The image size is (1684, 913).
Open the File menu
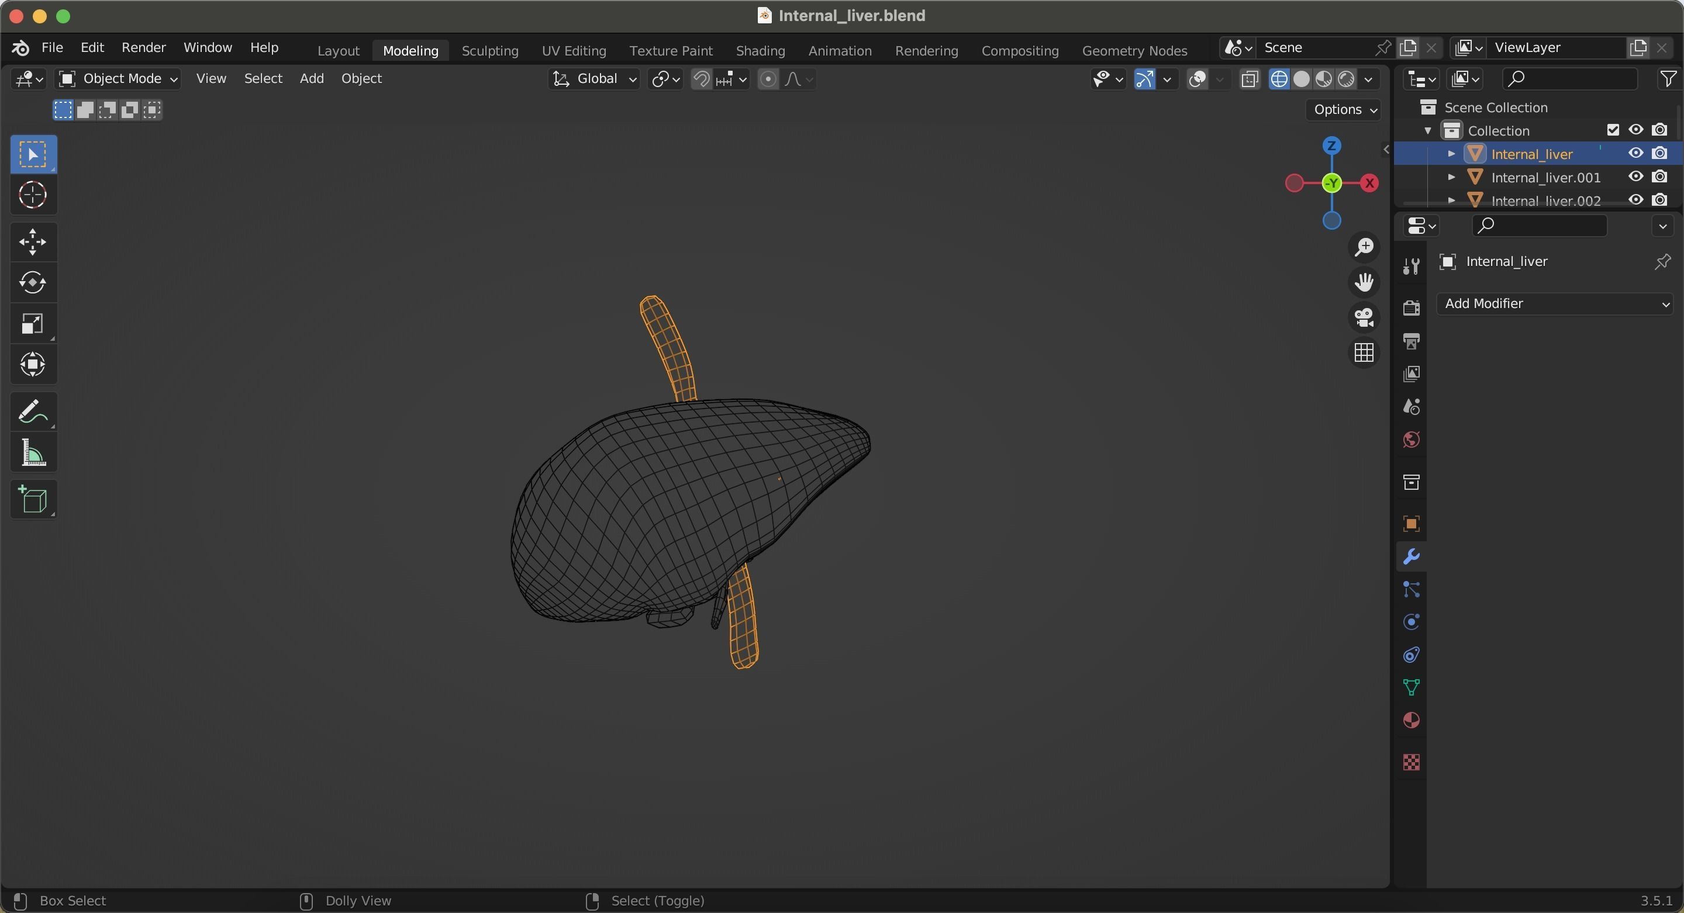pyautogui.click(x=52, y=48)
